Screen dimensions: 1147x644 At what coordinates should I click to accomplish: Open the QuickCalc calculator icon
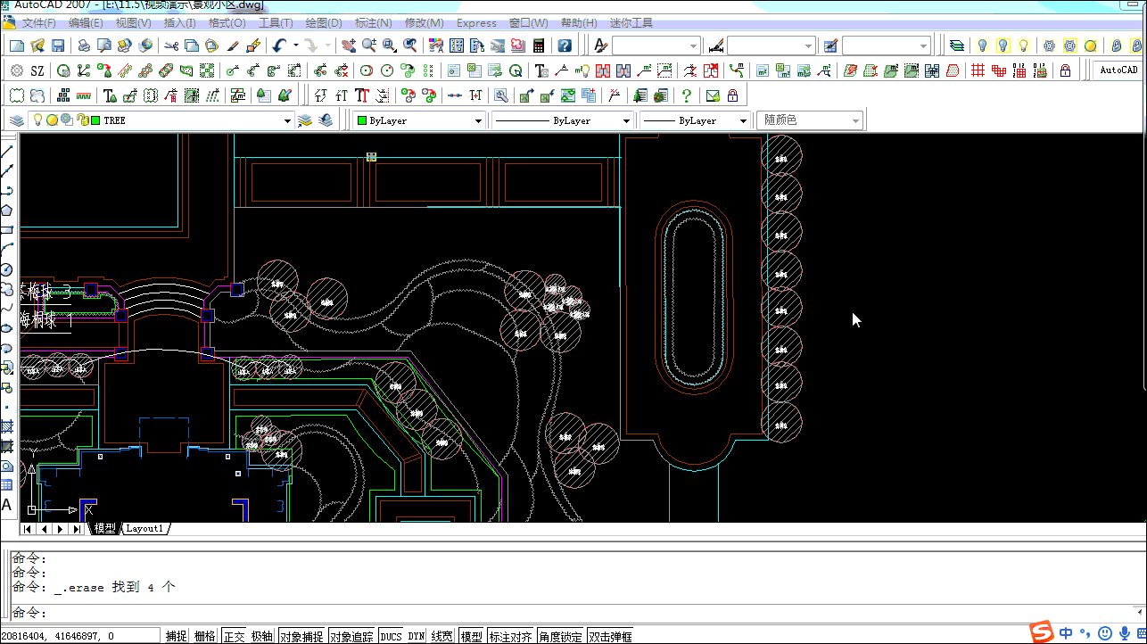tap(539, 45)
